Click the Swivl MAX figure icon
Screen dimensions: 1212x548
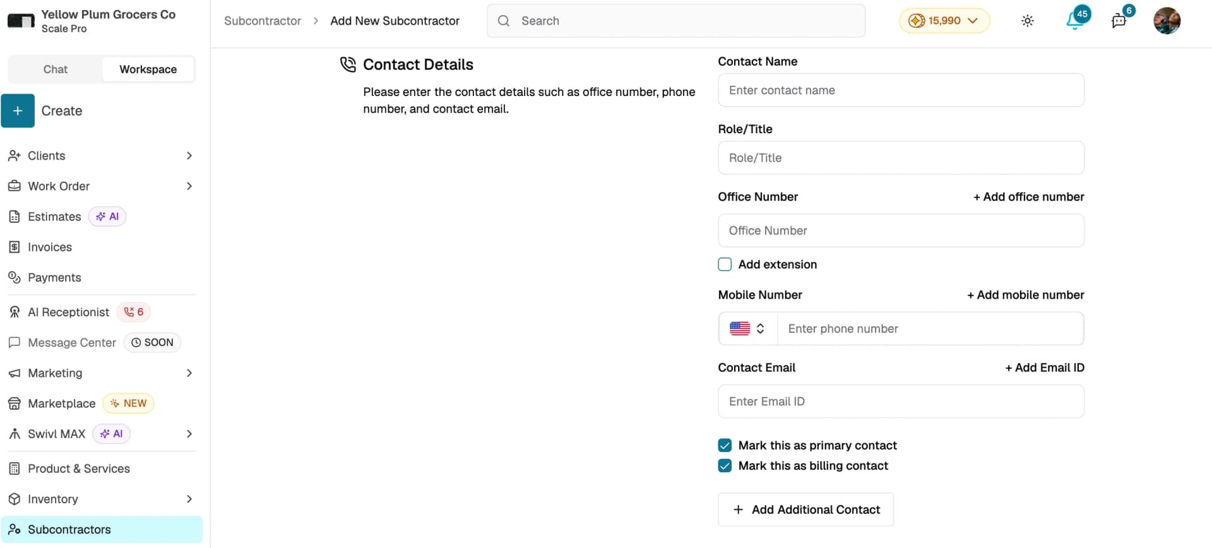click(14, 434)
